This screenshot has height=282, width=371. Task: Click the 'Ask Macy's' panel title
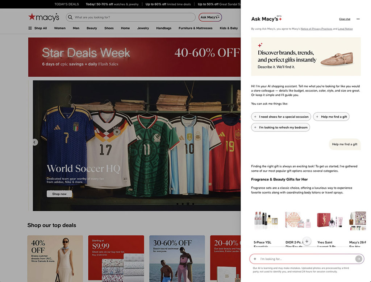pyautogui.click(x=264, y=19)
